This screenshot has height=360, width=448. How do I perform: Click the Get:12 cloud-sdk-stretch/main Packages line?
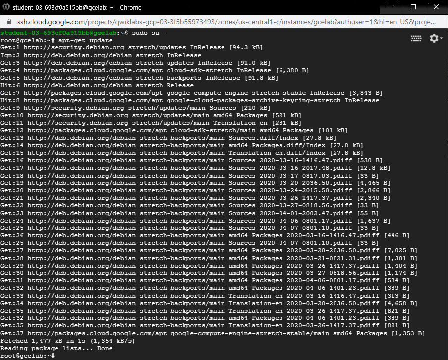click(x=174, y=130)
